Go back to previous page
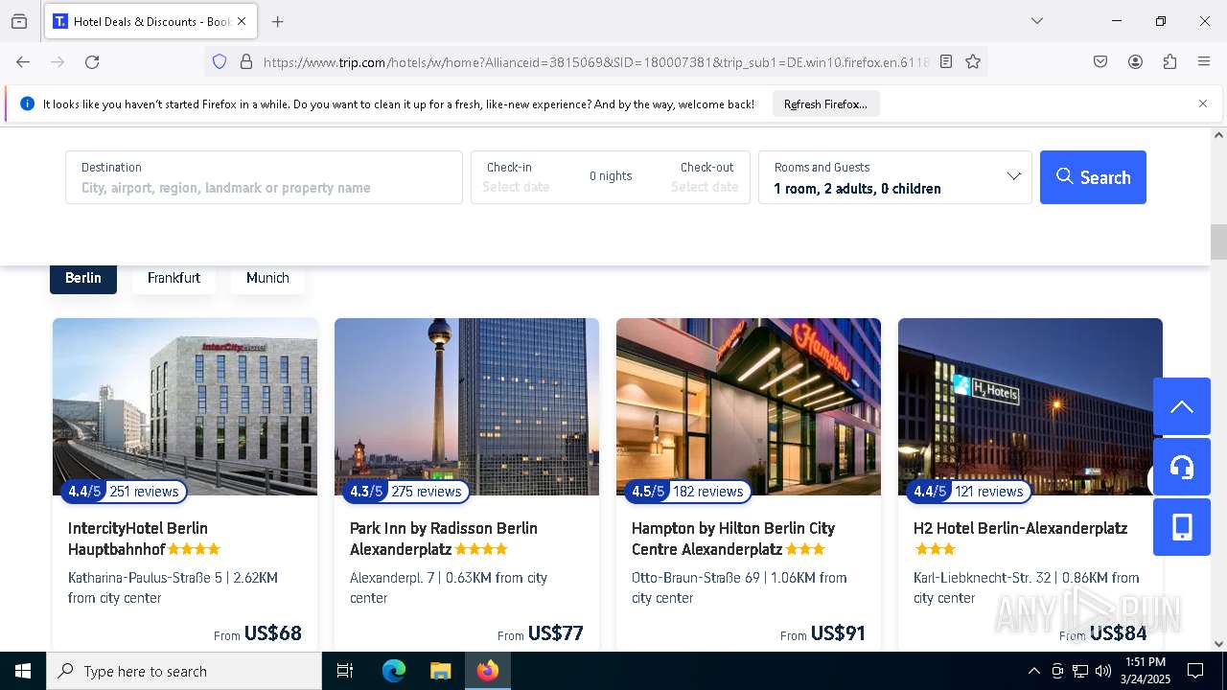The image size is (1227, 690). (x=23, y=62)
